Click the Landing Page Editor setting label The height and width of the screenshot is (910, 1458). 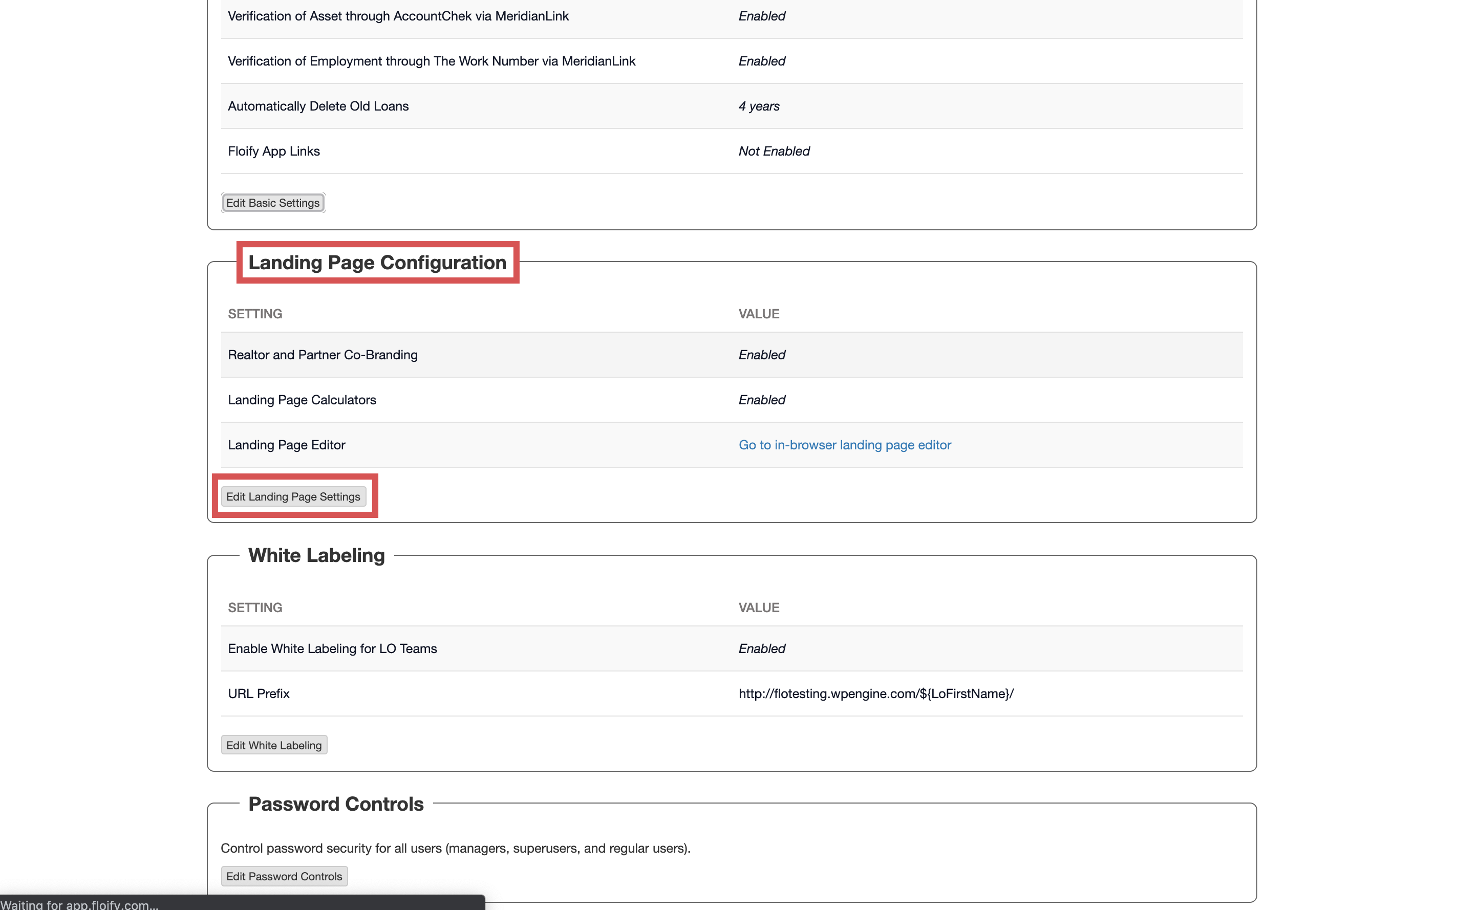(287, 445)
